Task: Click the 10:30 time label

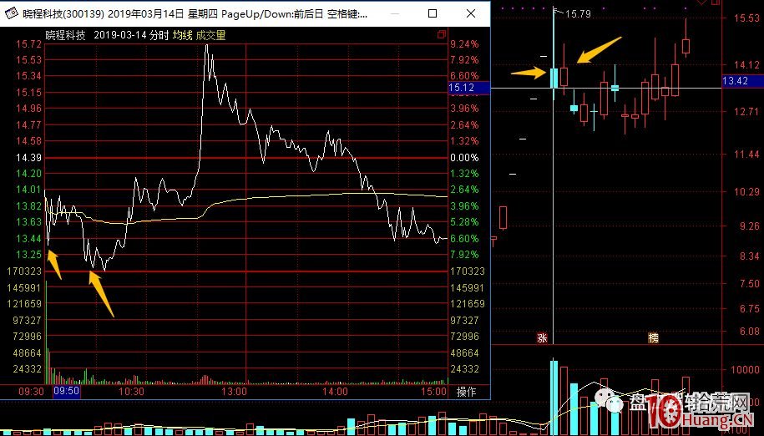Action: pos(132,392)
